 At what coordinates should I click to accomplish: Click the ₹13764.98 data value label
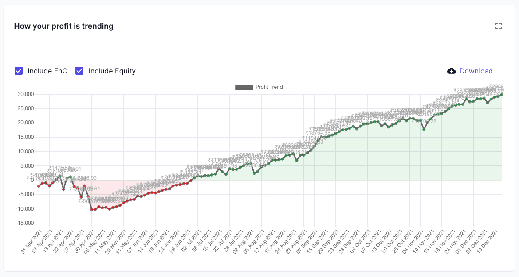coord(318,133)
